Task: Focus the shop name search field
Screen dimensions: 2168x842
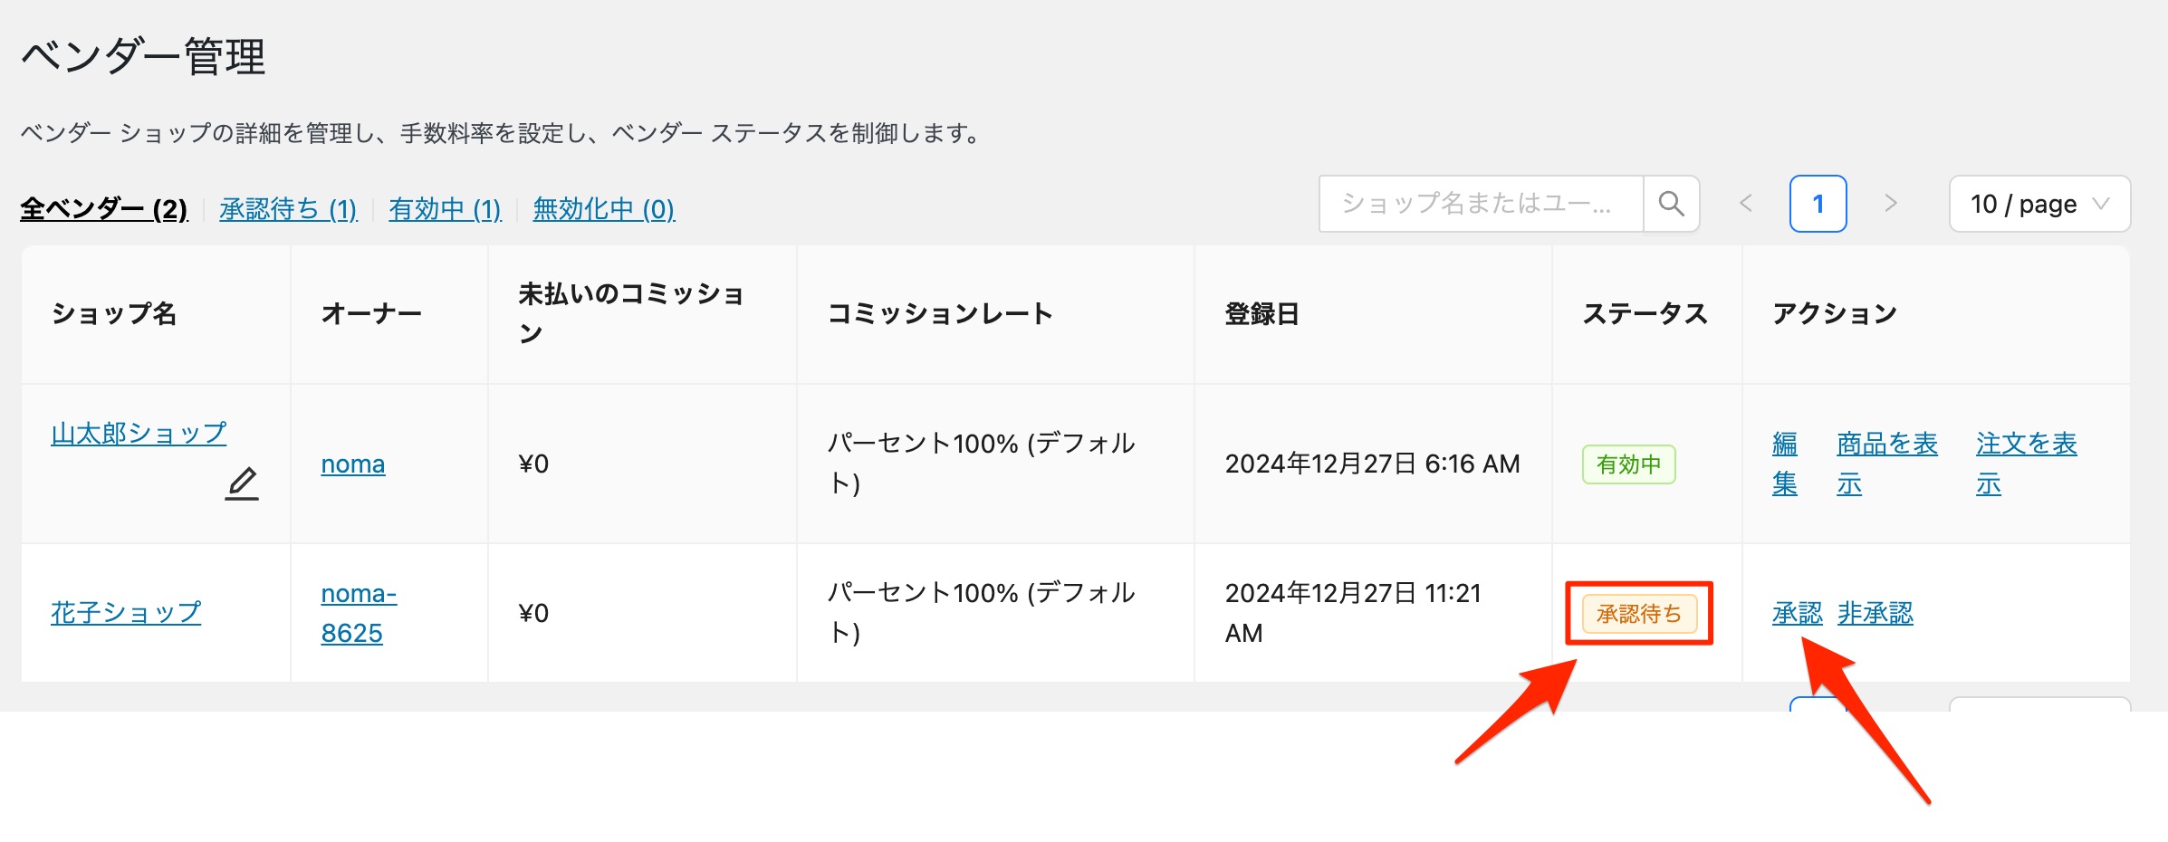Action: pos(1481,204)
